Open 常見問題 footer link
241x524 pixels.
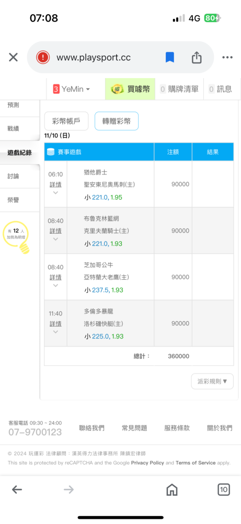pyautogui.click(x=134, y=428)
